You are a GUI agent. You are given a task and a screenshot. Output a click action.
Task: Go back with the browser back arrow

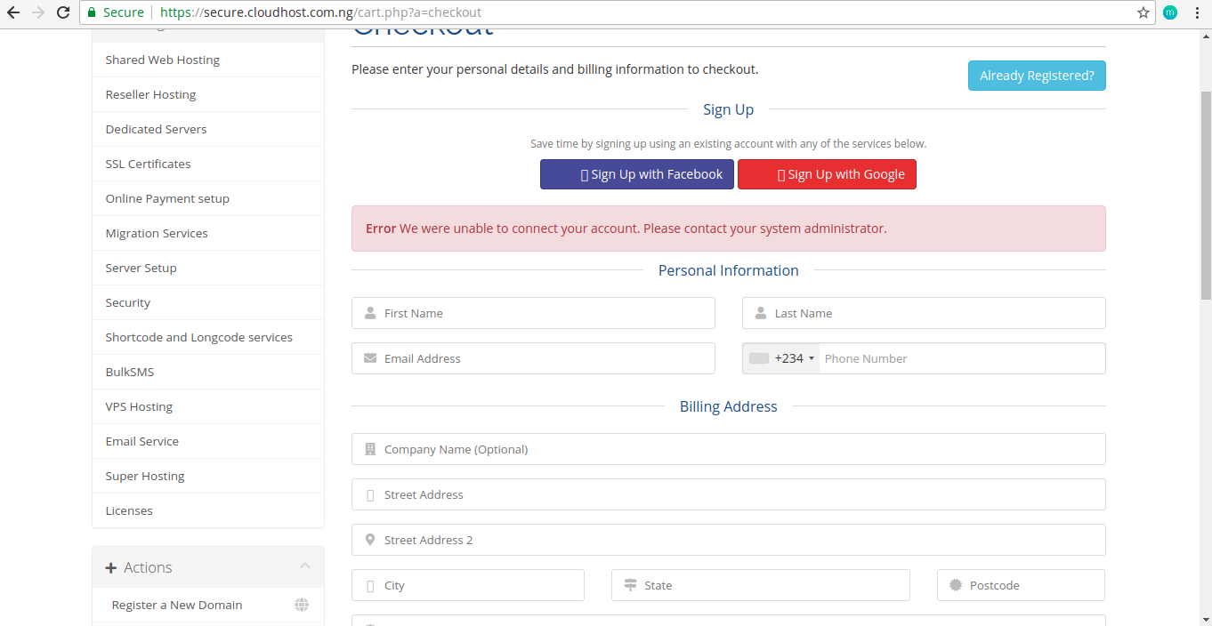13,12
